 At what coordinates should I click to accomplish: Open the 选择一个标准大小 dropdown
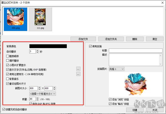point(43,94)
